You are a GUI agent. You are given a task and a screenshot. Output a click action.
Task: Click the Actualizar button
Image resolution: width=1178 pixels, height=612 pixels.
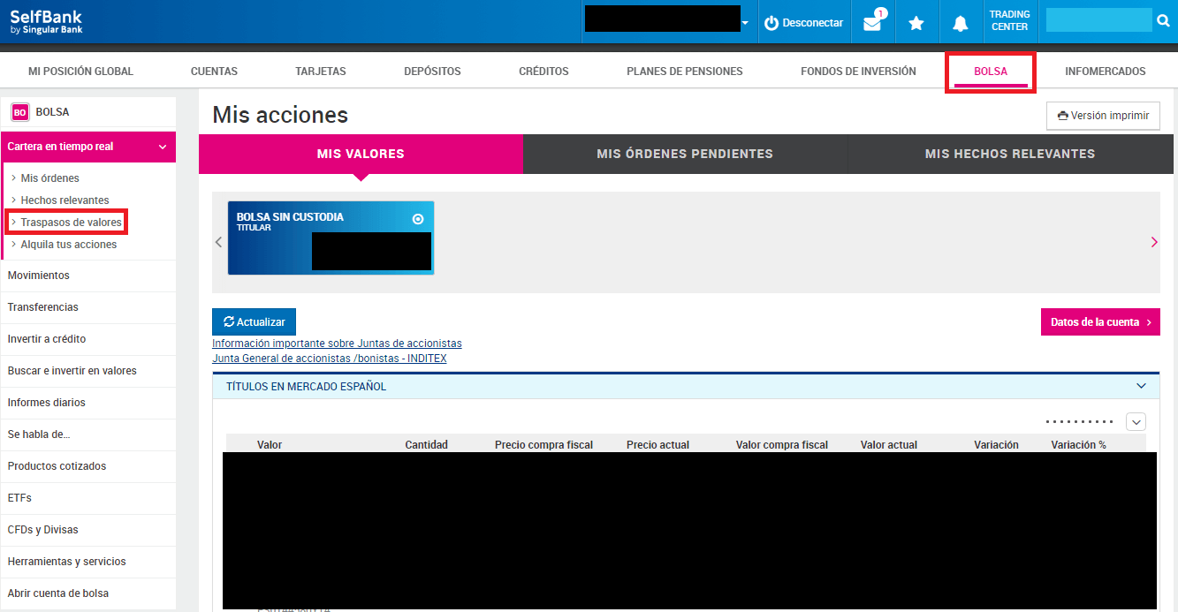click(254, 322)
